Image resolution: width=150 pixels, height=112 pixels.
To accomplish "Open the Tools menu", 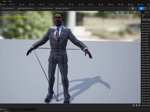I will [x=4, y=1].
